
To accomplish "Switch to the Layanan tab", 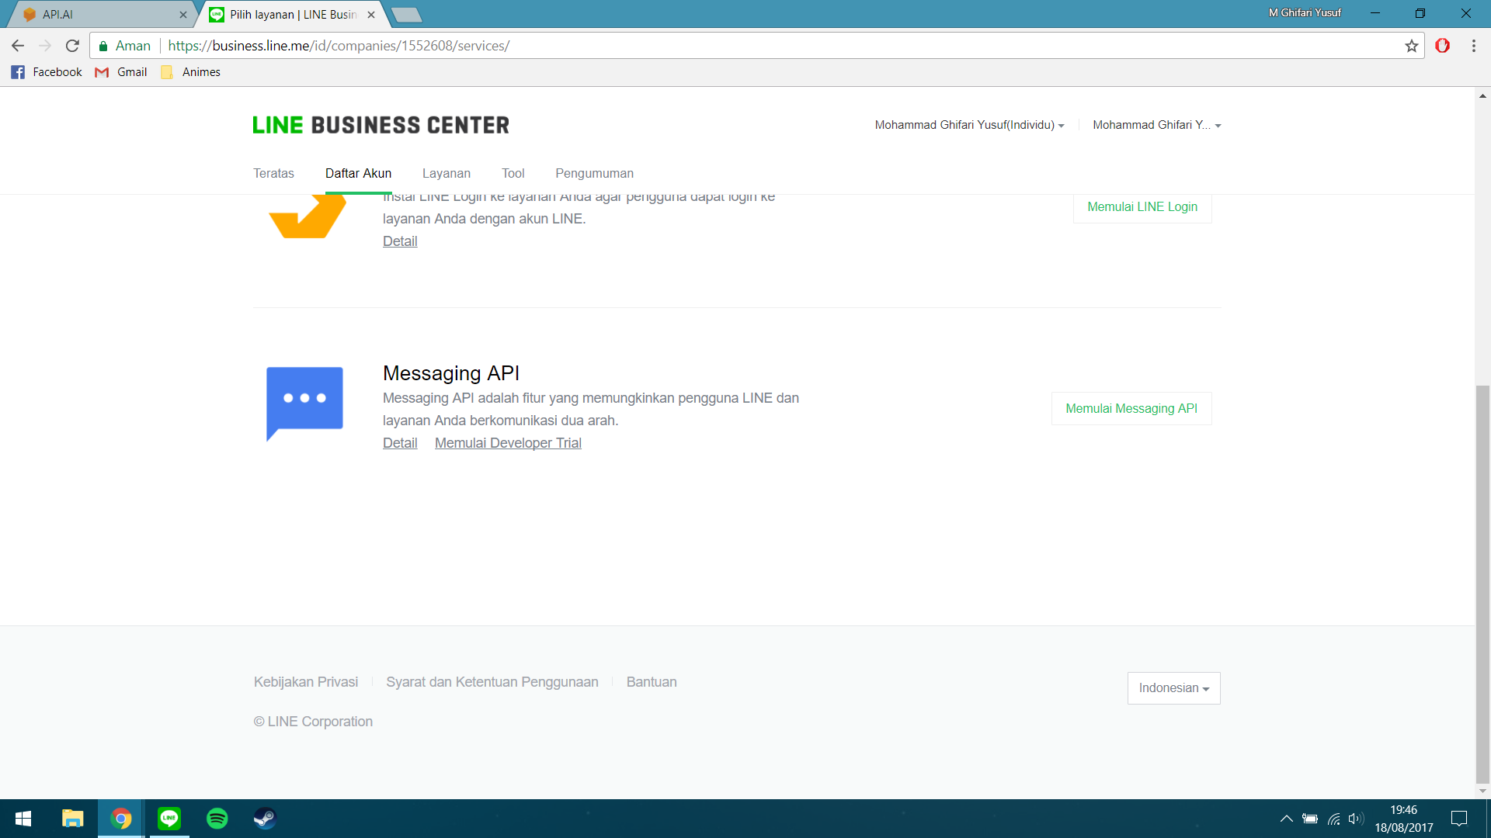I will [446, 173].
